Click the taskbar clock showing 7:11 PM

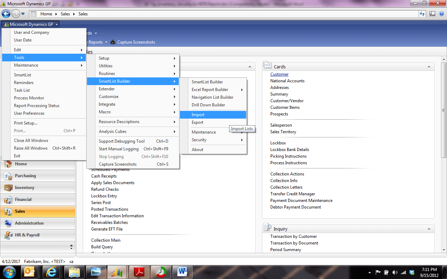pyautogui.click(x=429, y=270)
